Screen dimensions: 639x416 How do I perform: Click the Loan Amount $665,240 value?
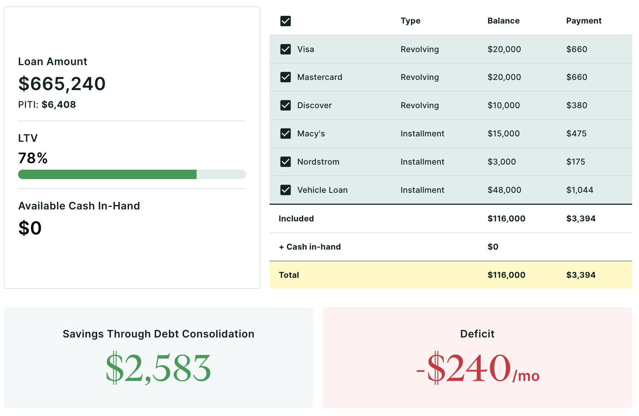click(x=62, y=84)
